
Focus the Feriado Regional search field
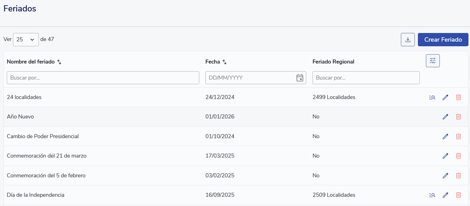click(366, 78)
